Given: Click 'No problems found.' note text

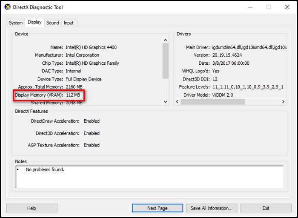Looking at the screenshot, I should (x=45, y=169).
